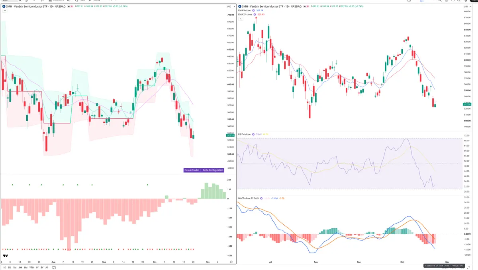
Task: Click the symbol logo on left SMH title
Action: click(x=4, y=6)
